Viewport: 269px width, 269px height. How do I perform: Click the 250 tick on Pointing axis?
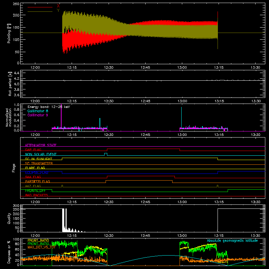click(16, 4)
